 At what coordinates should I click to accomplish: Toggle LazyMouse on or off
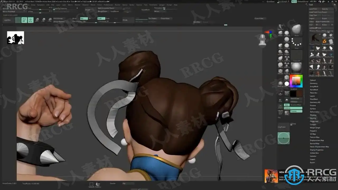(115, 12)
